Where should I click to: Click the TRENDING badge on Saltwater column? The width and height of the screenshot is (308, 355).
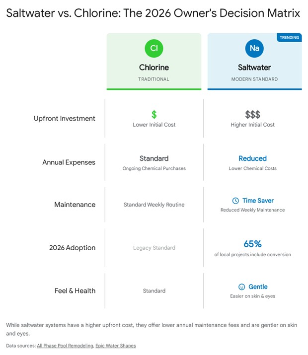pos(289,37)
